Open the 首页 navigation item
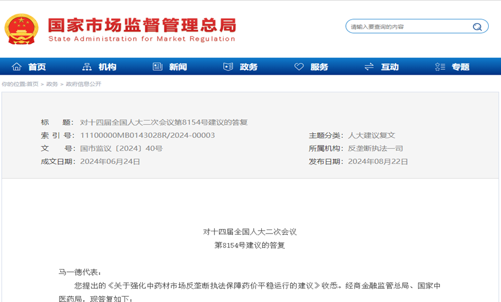 [x=37, y=67]
